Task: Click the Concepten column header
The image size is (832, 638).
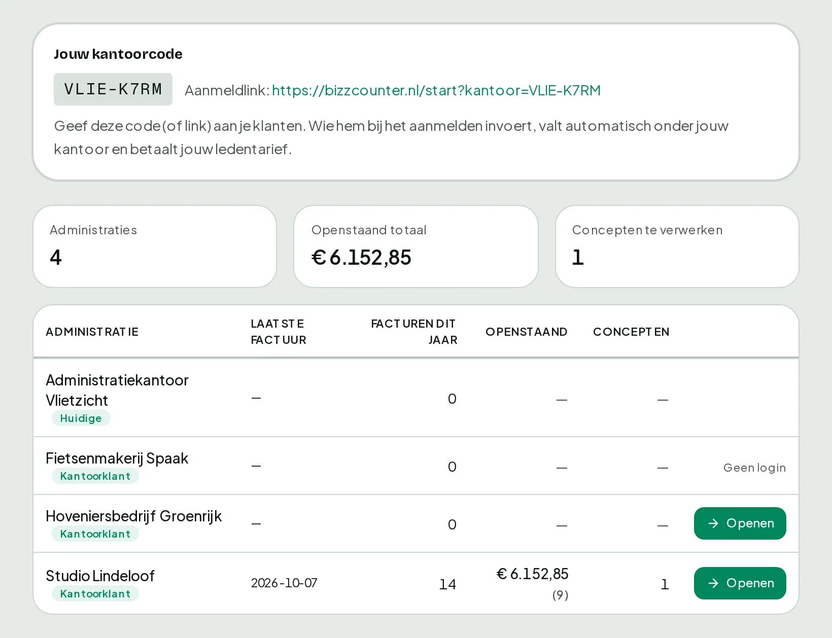Action: [631, 332]
